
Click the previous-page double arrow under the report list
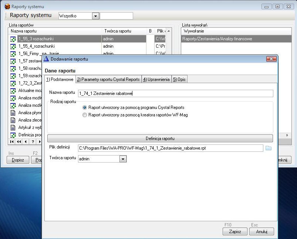coord(19,141)
